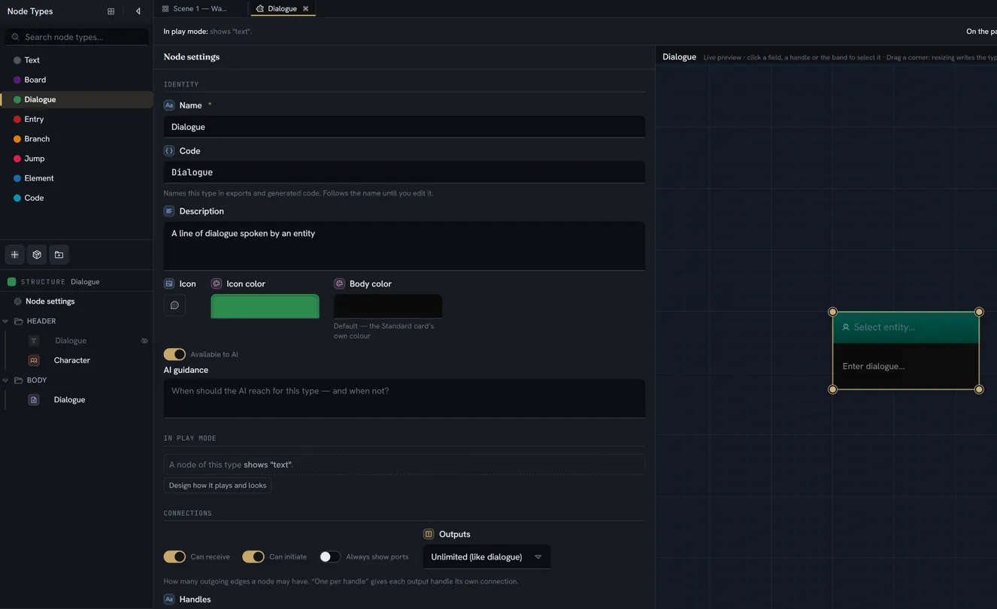Image resolution: width=997 pixels, height=609 pixels.
Task: Click the Code input field
Action: [405, 172]
